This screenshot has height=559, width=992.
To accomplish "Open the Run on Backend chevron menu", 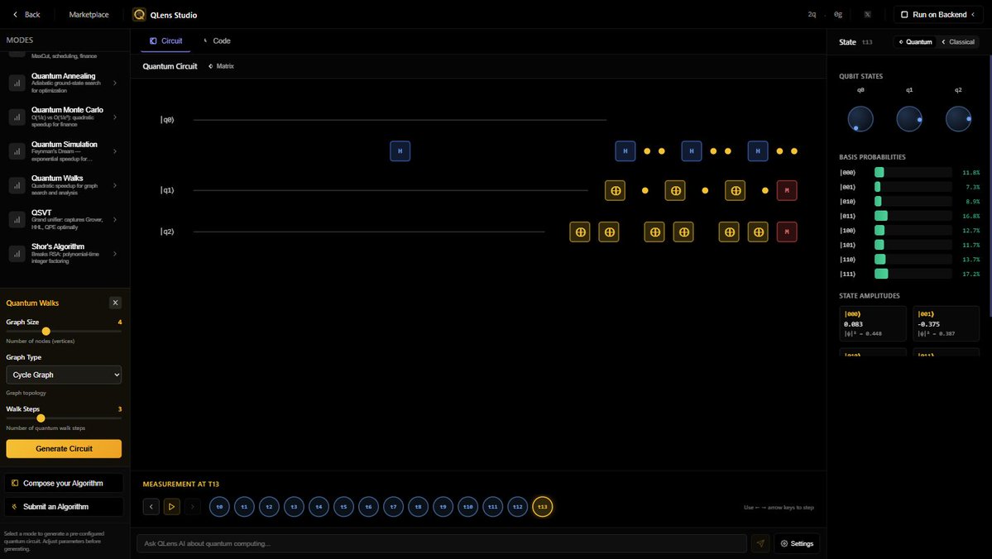I will coord(973,15).
